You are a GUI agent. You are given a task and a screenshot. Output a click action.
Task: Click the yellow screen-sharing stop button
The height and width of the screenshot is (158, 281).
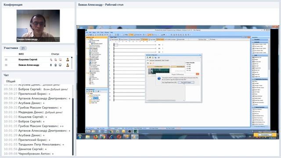click(x=265, y=135)
